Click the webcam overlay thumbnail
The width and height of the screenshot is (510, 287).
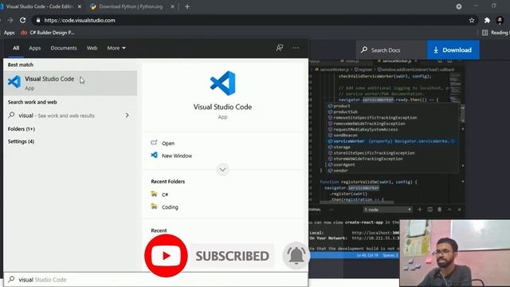tap(455, 254)
